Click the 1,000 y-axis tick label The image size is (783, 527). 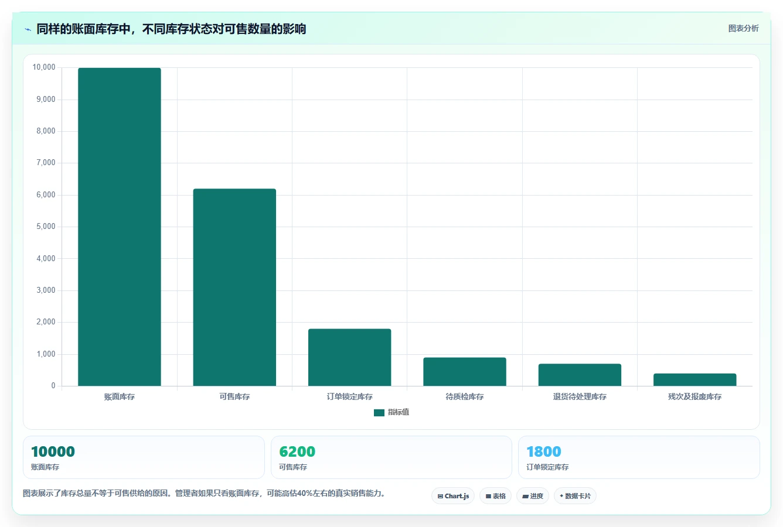pyautogui.click(x=46, y=354)
